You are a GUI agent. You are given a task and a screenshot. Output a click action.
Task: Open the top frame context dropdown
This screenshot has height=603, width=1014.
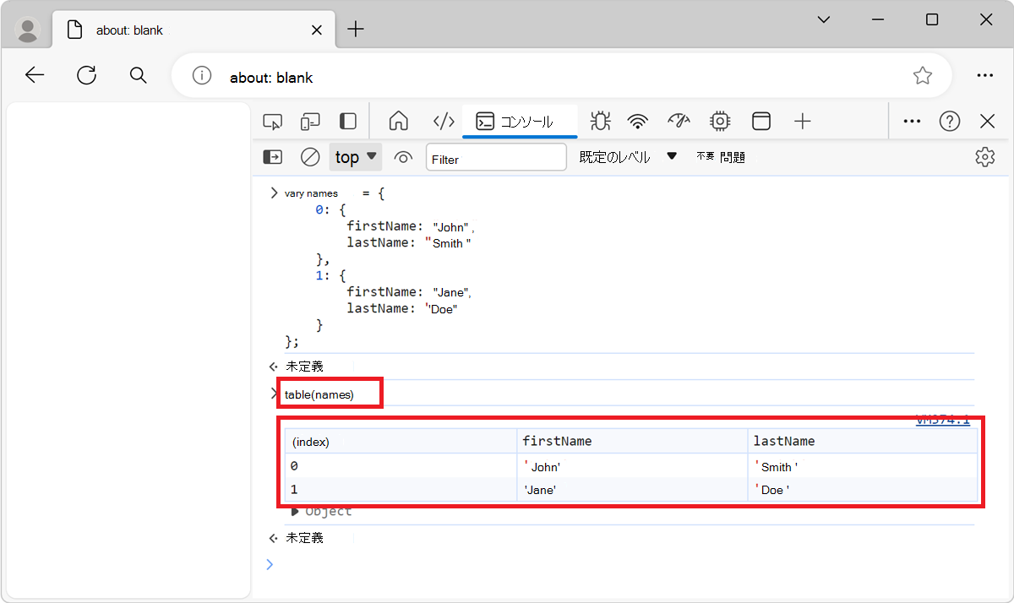[x=355, y=156]
